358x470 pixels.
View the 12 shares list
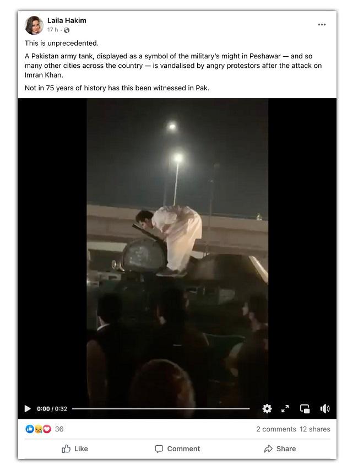click(315, 429)
